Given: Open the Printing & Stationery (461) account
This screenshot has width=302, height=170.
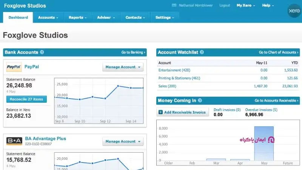Looking at the screenshot, I should (x=179, y=78).
